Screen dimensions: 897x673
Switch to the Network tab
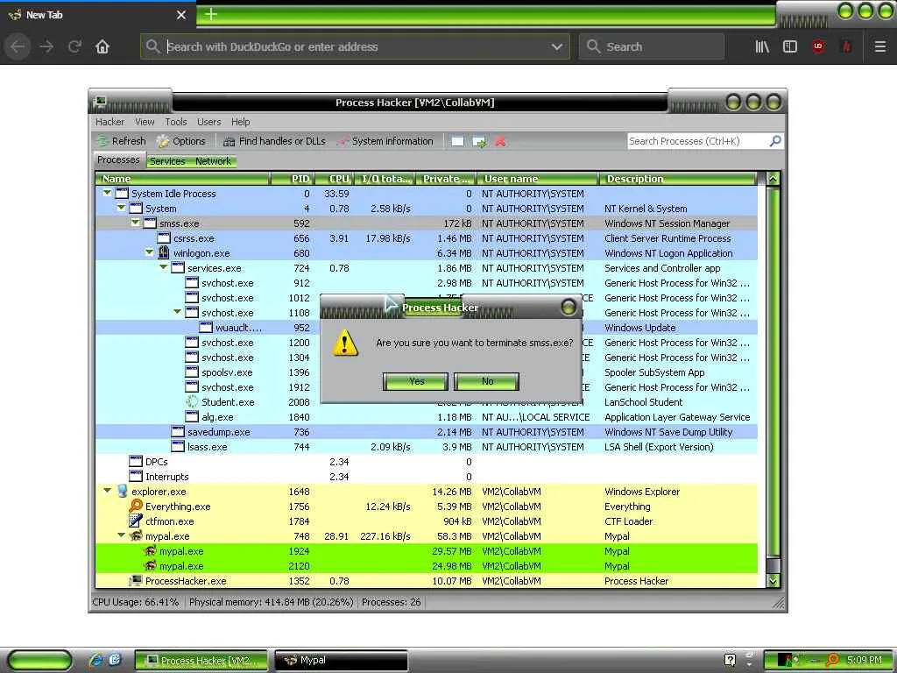[x=214, y=161]
